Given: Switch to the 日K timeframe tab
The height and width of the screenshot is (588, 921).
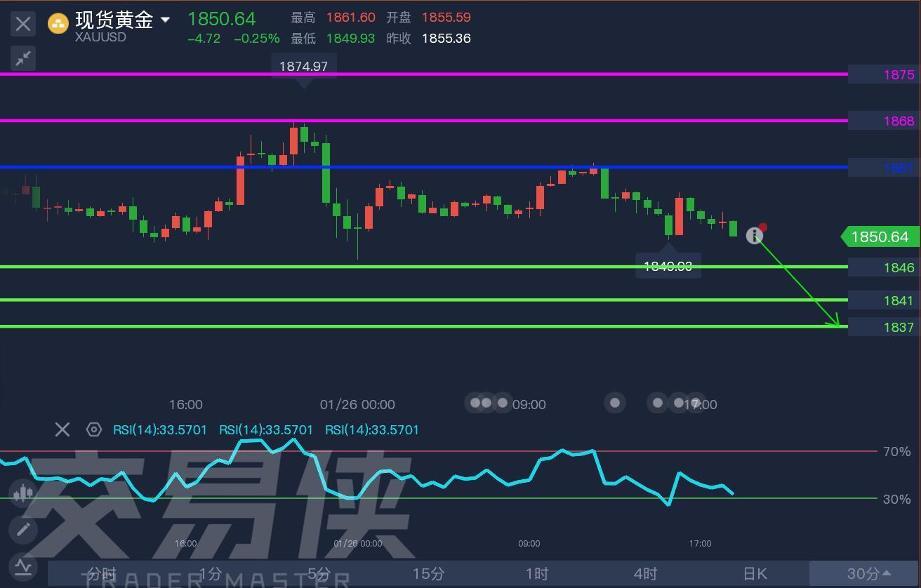Looking at the screenshot, I should click(x=755, y=573).
